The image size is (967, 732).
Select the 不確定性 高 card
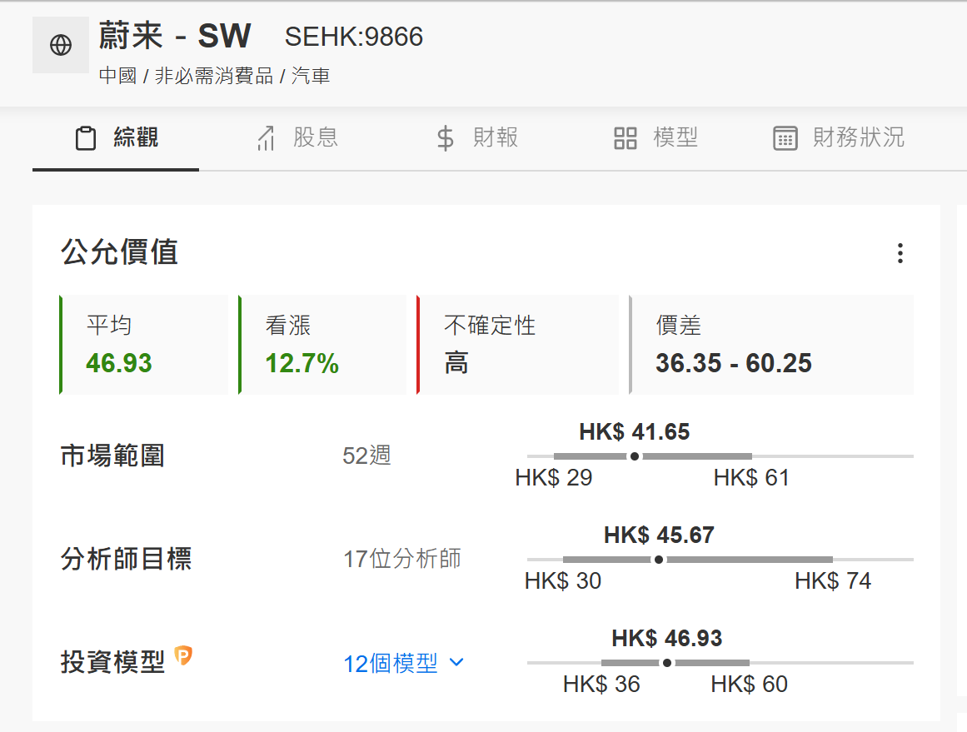pyautogui.click(x=518, y=345)
